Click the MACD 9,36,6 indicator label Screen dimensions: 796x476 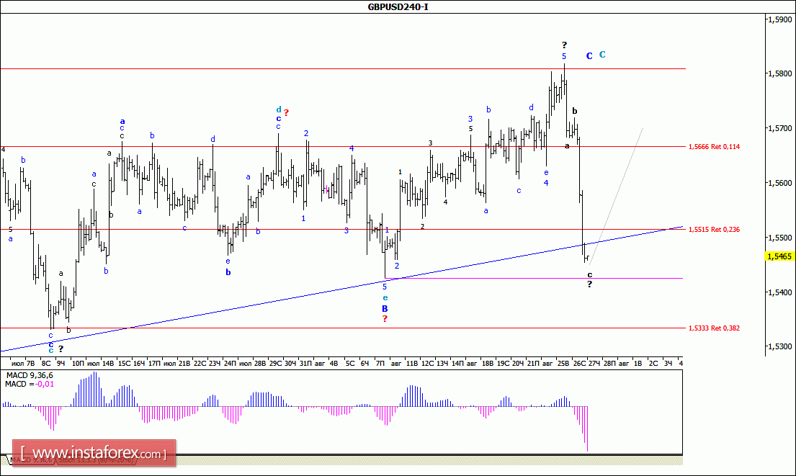29,375
